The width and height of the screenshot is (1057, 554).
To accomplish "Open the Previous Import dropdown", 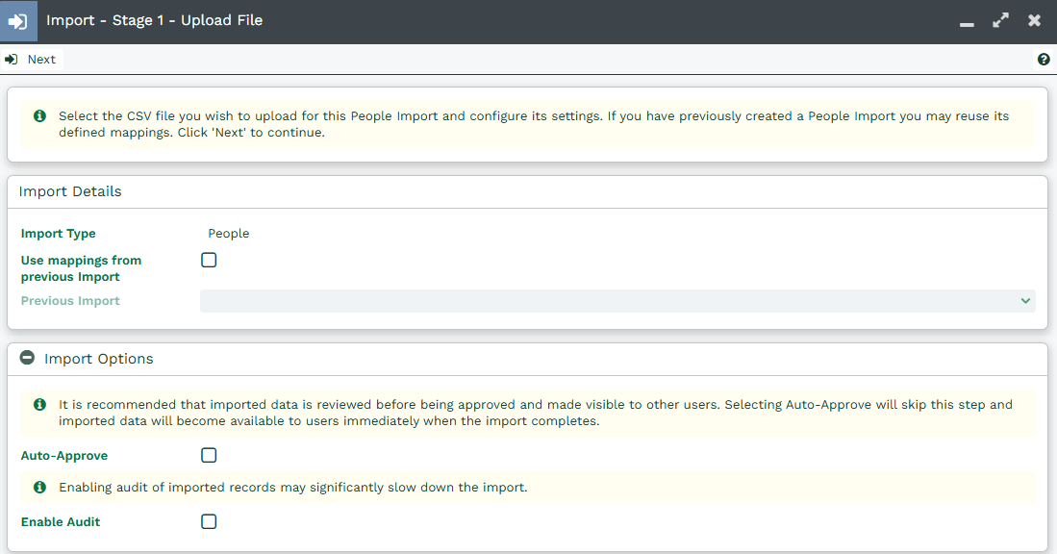I will (x=617, y=301).
